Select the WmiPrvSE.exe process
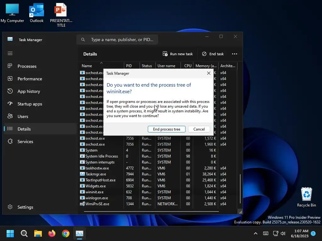Image resolution: width=322 pixels, height=241 pixels. [x=158, y=204]
